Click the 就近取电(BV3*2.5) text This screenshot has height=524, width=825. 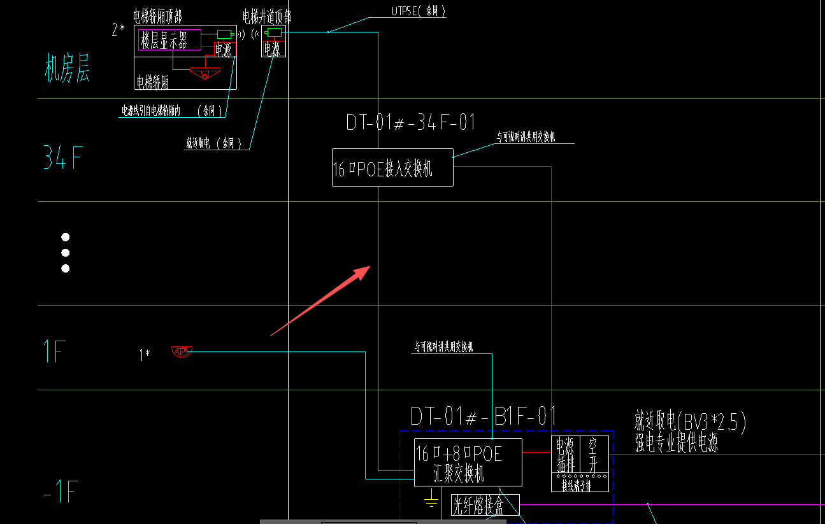[690, 421]
